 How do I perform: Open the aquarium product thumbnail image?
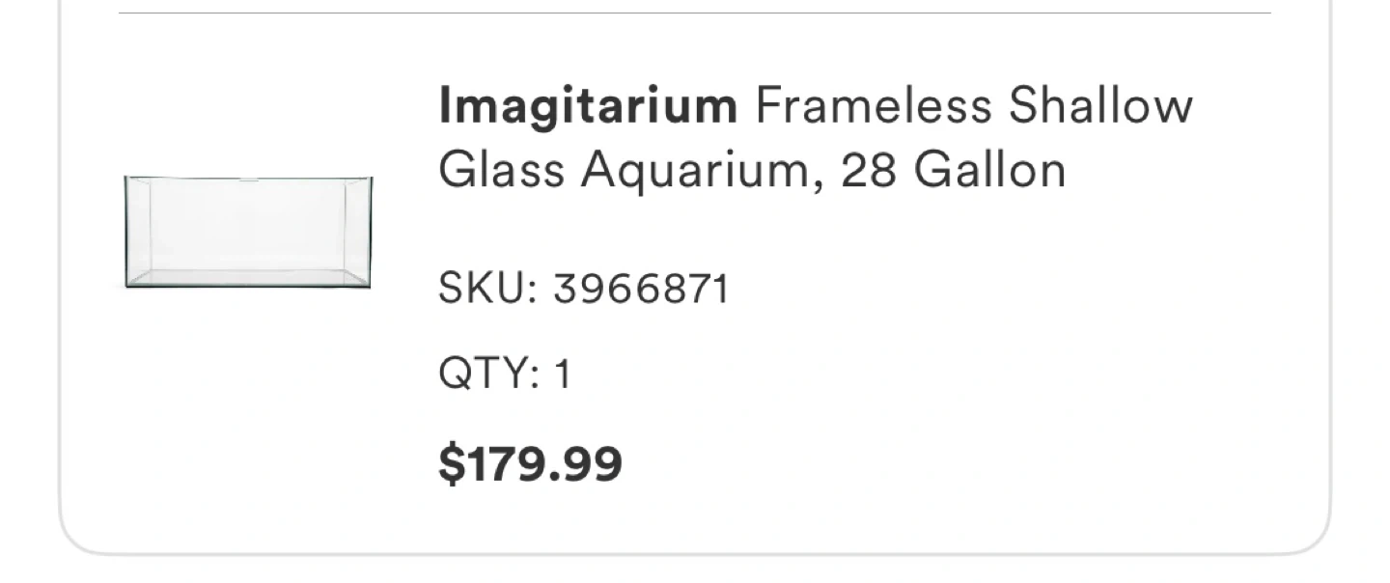tap(248, 232)
